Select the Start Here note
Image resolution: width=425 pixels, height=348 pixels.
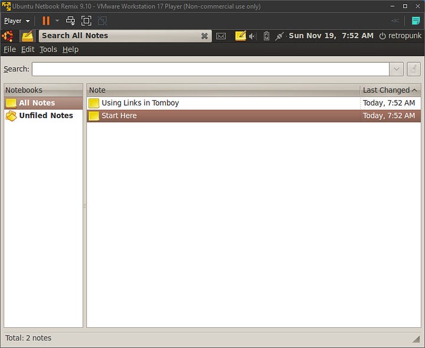click(253, 116)
